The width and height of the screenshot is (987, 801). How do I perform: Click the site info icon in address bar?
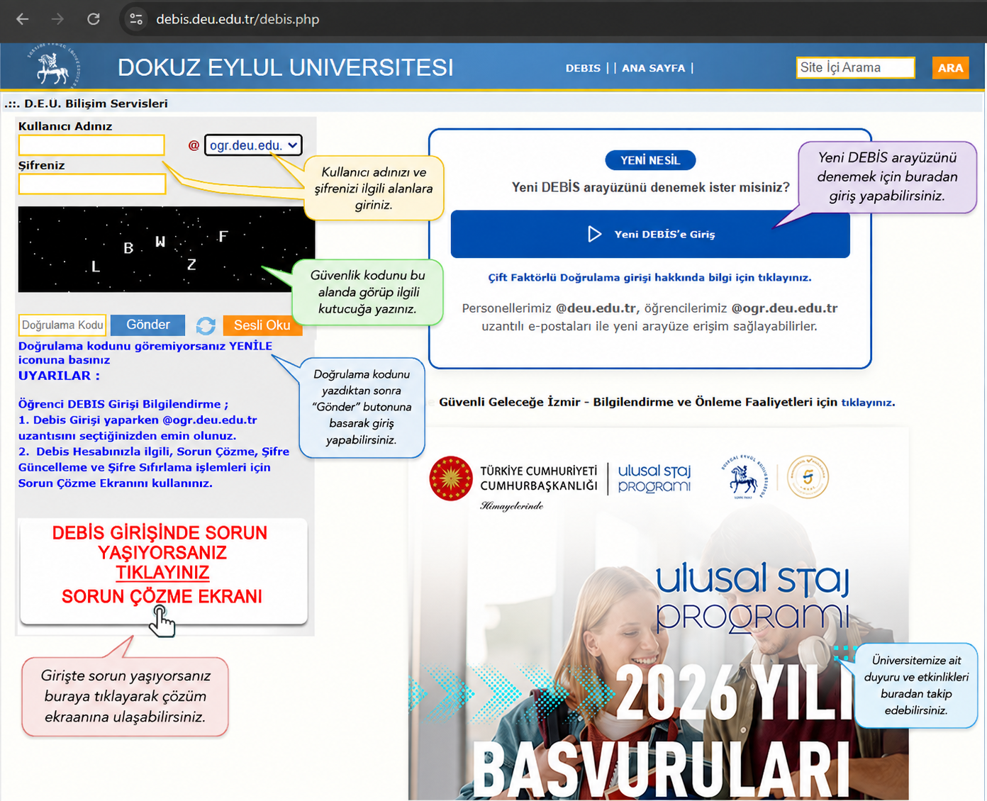click(x=136, y=19)
